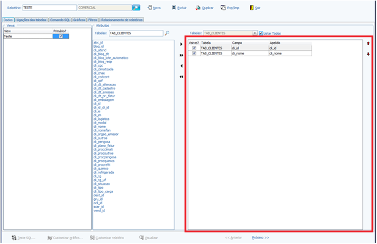Open the Filtros tab

[x=92, y=20]
